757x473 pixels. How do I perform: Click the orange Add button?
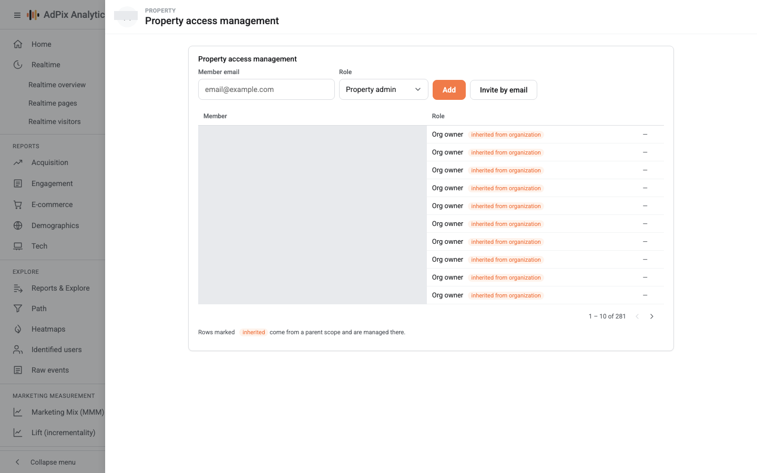pos(449,90)
